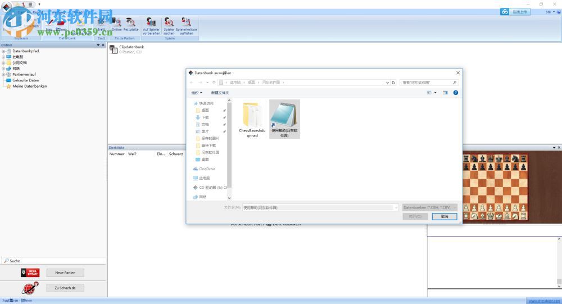Click the up-arrow navigation icon in dialog

214,83
